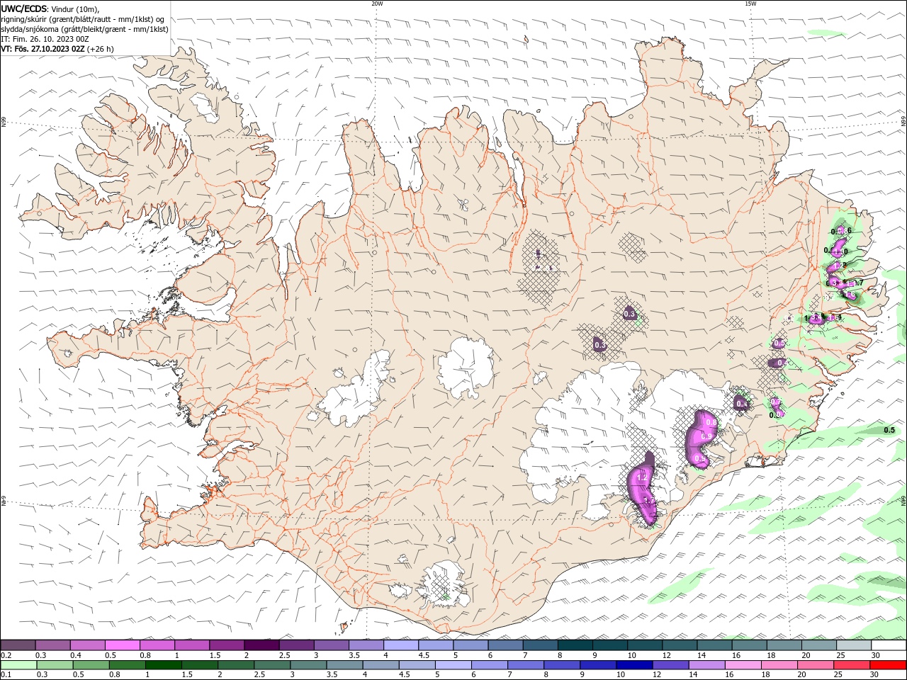Click the 'slydda/snjókoma (grátt/bleikt/grænt - mm/1klst)' line
This screenshot has height=680, width=907.
[85, 29]
